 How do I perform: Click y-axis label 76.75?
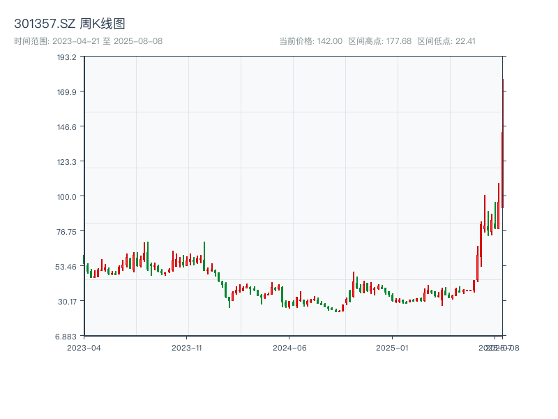point(66,232)
